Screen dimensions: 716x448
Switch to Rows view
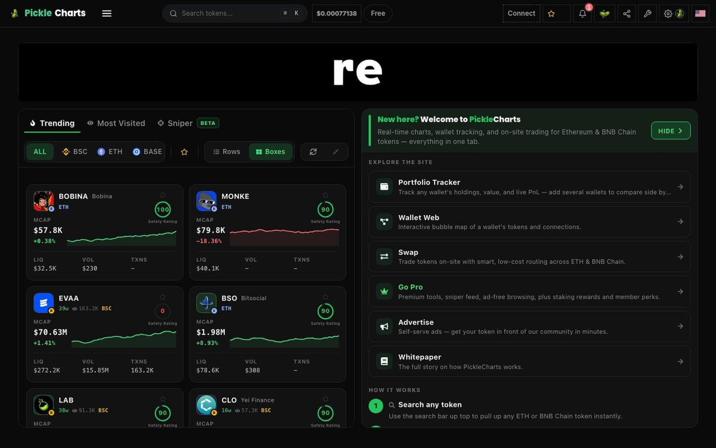(x=227, y=152)
